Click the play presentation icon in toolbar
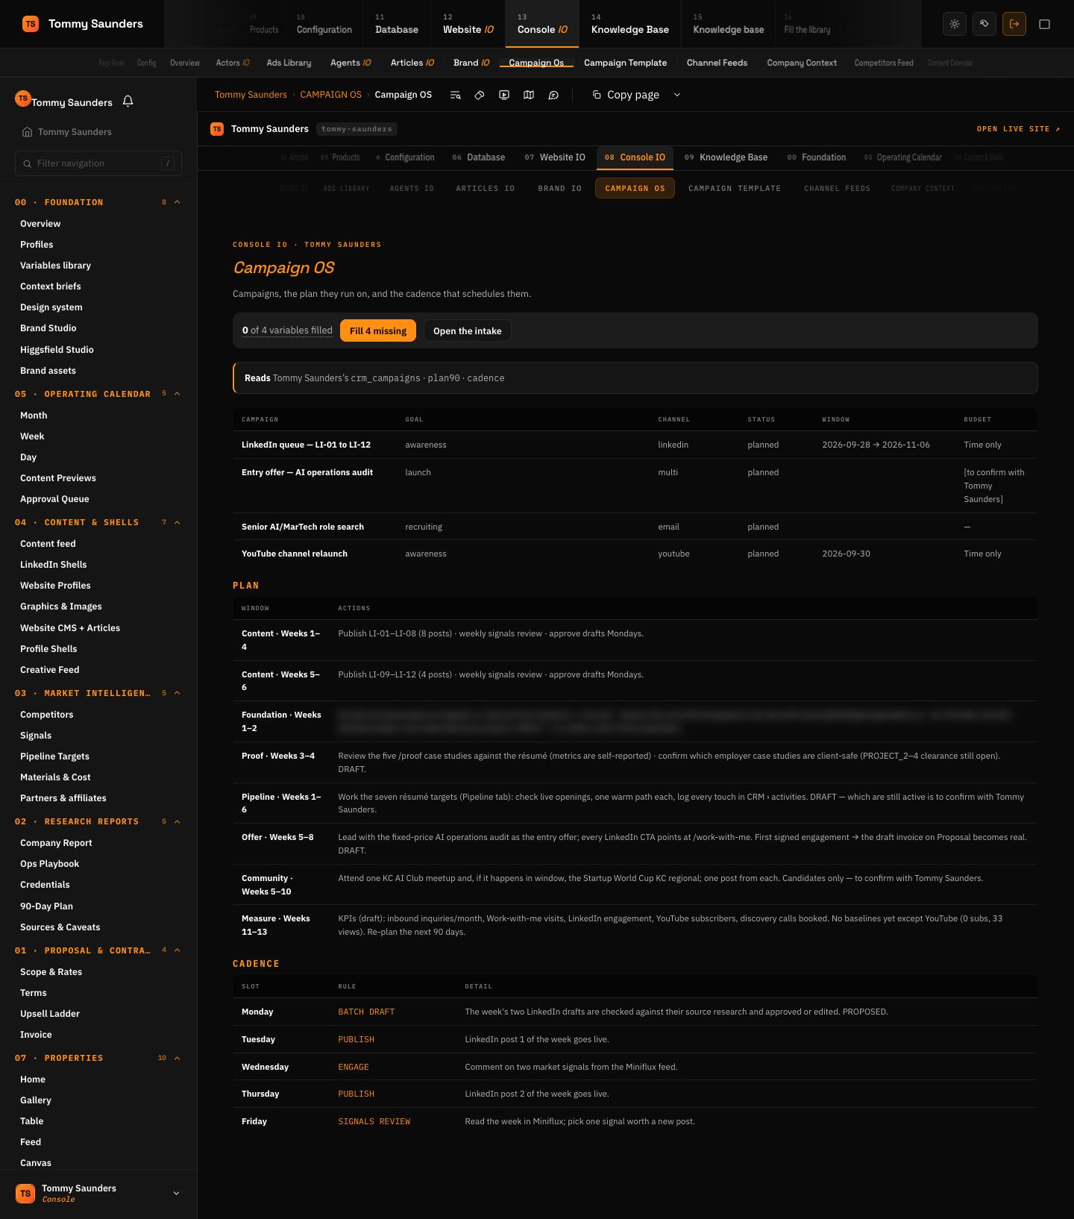Screen dimensions: 1074x1219 click(504, 95)
